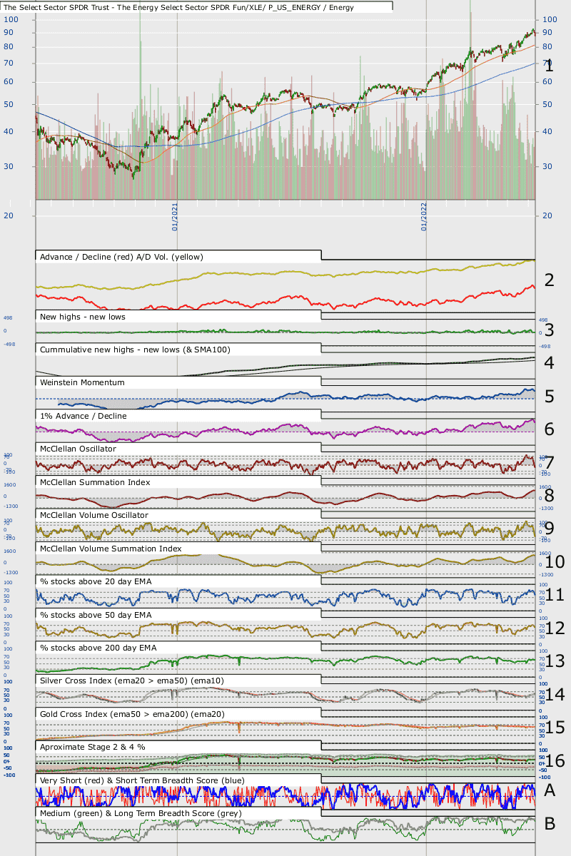Click the 01/2021 date marker on the time axis
571x856 pixels.
click(174, 216)
